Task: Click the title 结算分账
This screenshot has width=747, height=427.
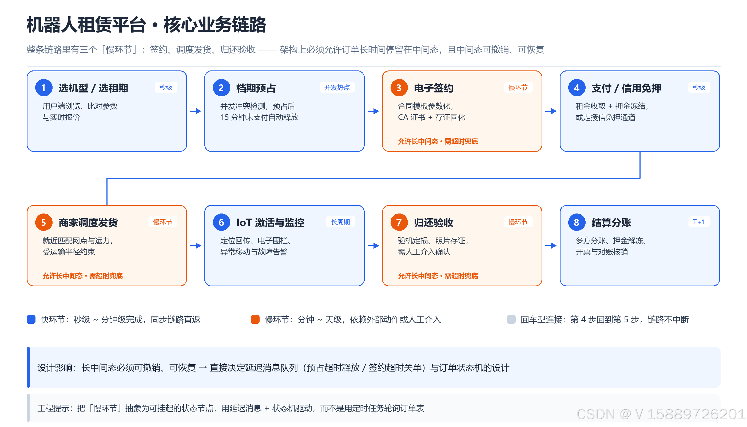Action: click(x=611, y=223)
